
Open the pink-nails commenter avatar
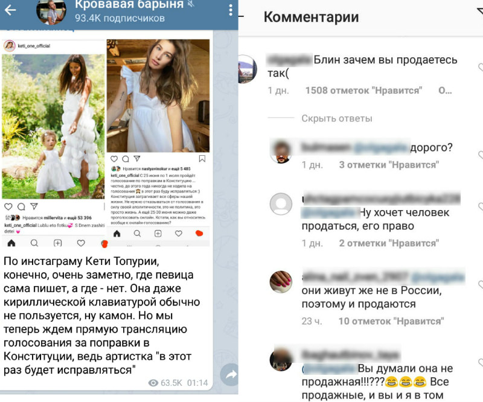[x=281, y=282]
